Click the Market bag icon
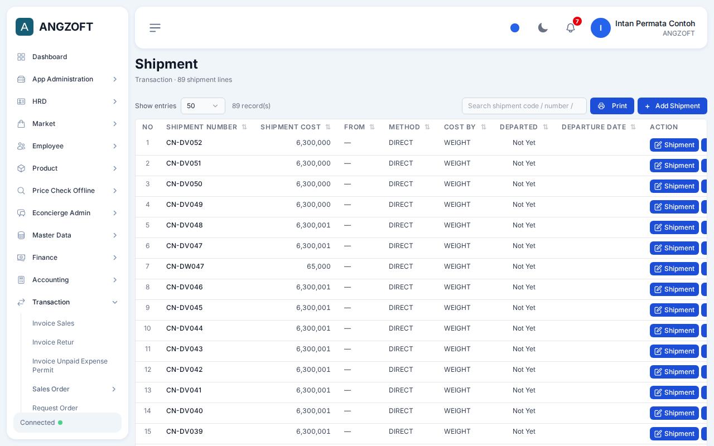This screenshot has width=714, height=446. coord(21,124)
